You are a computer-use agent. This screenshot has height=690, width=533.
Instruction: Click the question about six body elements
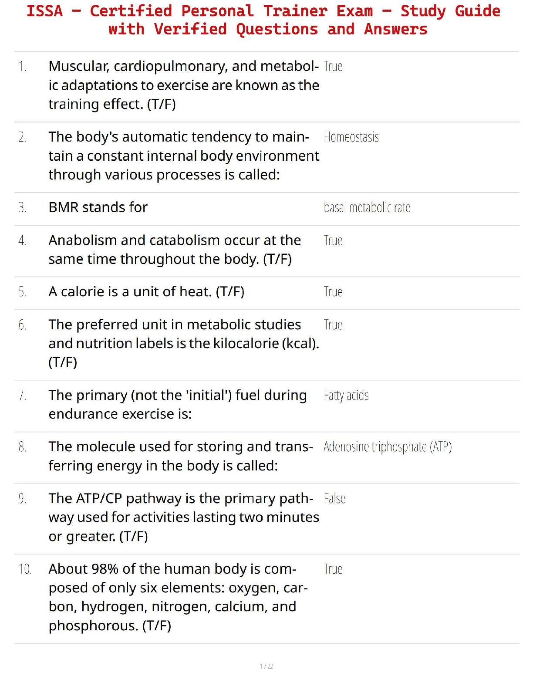(178, 597)
